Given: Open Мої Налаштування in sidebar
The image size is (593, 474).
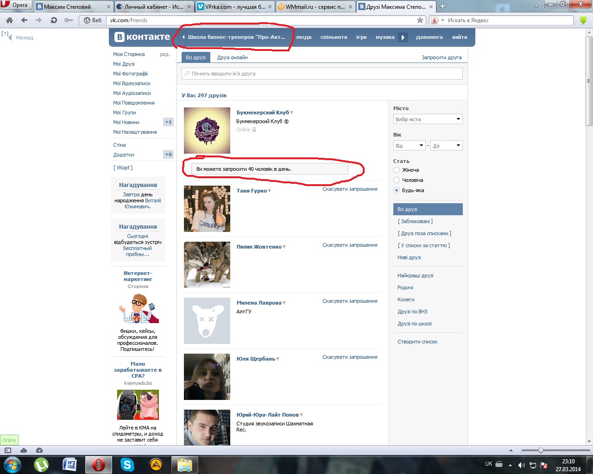Looking at the screenshot, I should [x=135, y=132].
